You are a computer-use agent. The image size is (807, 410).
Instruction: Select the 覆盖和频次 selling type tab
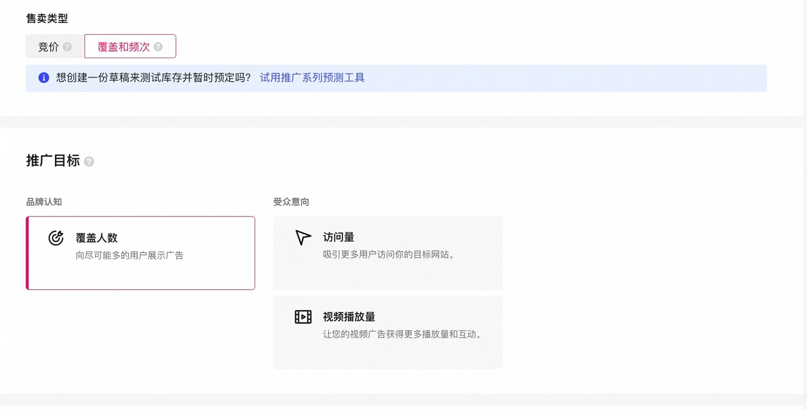click(x=124, y=47)
